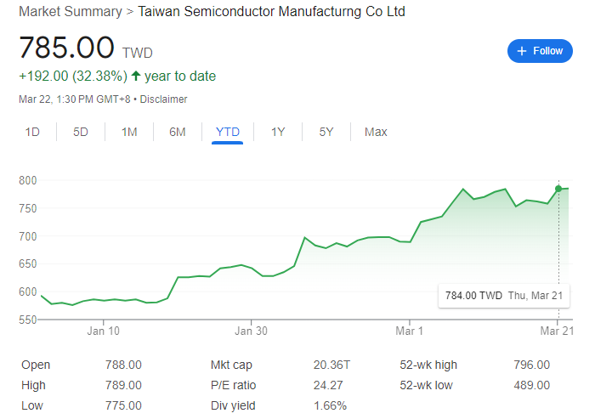Click the +192.00 (32.38%) change text
The height and width of the screenshot is (419, 595).
[73, 76]
